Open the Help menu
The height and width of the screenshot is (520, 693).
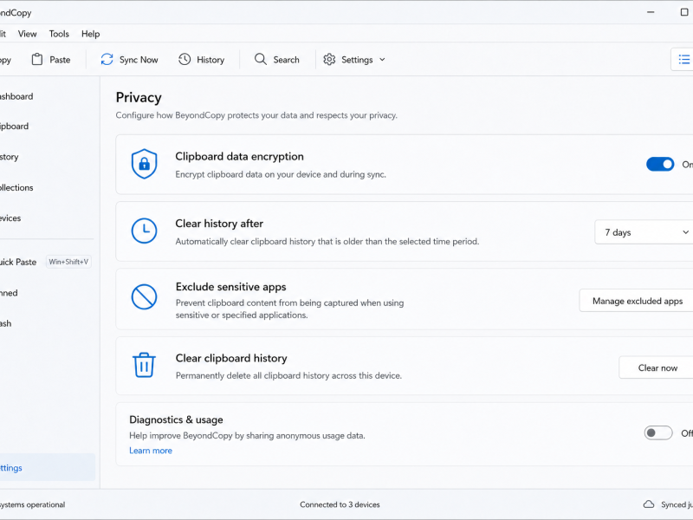[x=91, y=34]
